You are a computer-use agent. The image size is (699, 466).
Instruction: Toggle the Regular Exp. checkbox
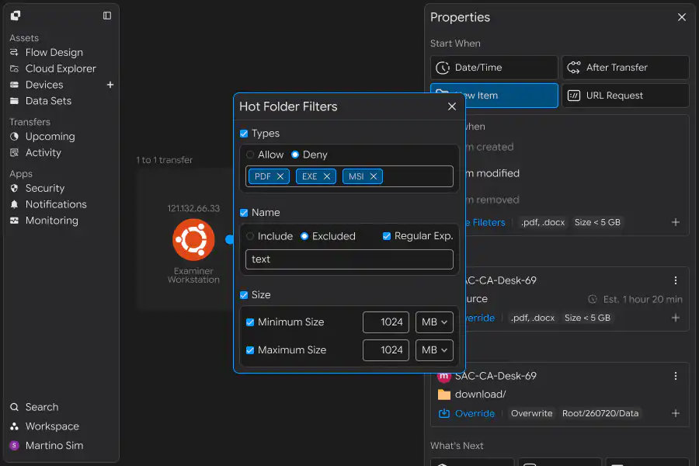[x=387, y=236]
